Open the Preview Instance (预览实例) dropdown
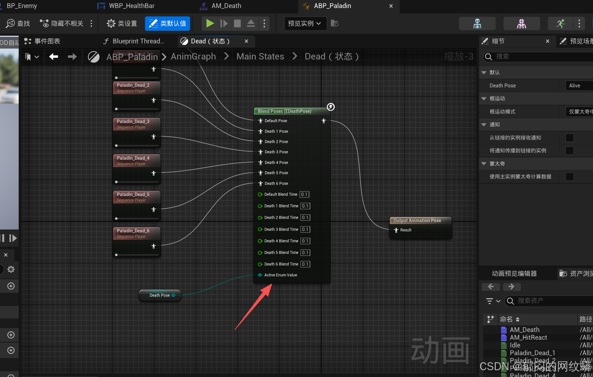593x377 pixels. [305, 23]
